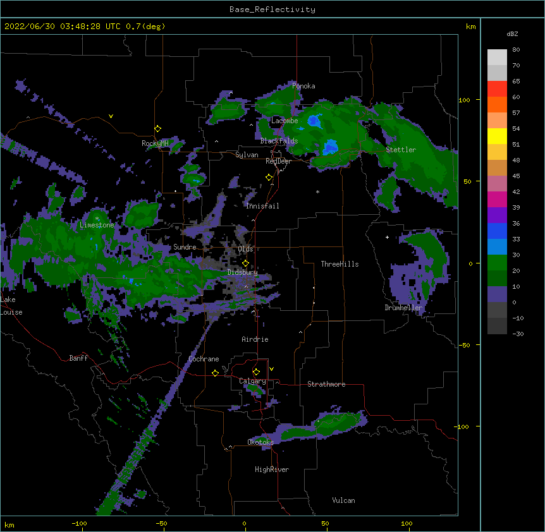Viewport: 545px width, 532px height.
Task: Click the RedDeer city label
Action: click(278, 161)
